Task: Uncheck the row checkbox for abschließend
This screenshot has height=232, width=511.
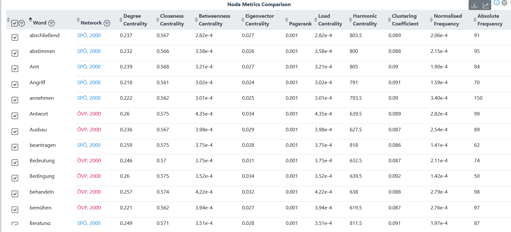Action: (x=15, y=37)
